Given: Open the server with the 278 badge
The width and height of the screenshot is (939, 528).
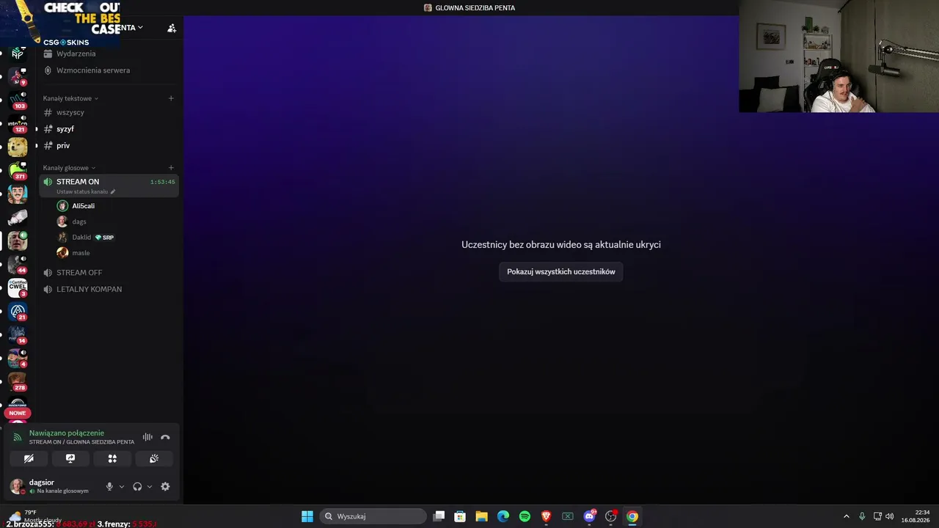Looking at the screenshot, I should [x=18, y=381].
